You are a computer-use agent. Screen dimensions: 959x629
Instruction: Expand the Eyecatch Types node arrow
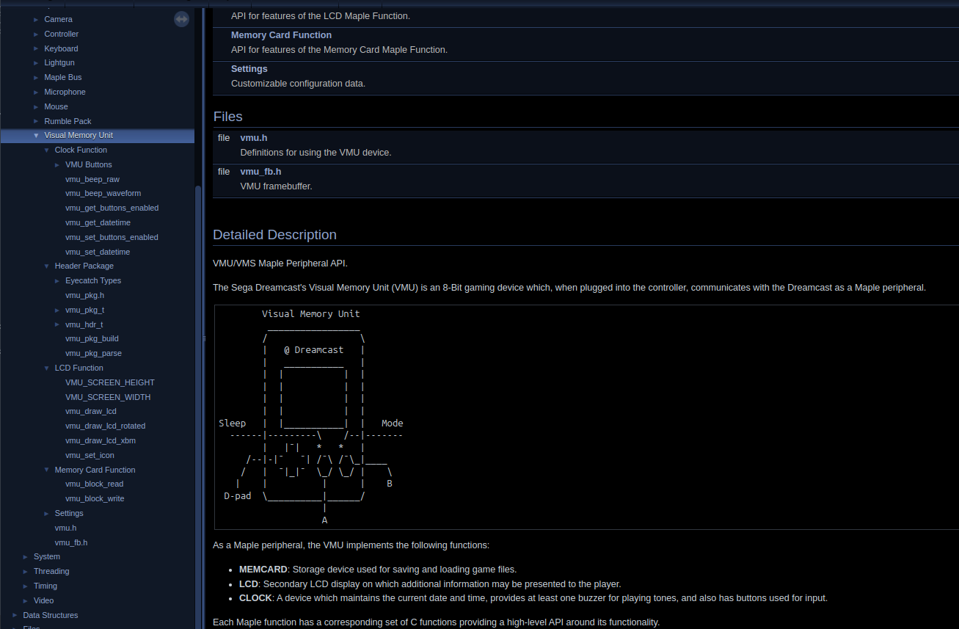point(57,280)
